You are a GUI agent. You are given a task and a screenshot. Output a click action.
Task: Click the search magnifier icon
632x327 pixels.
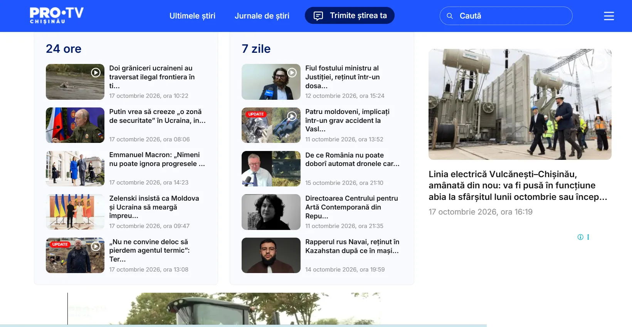[450, 16]
